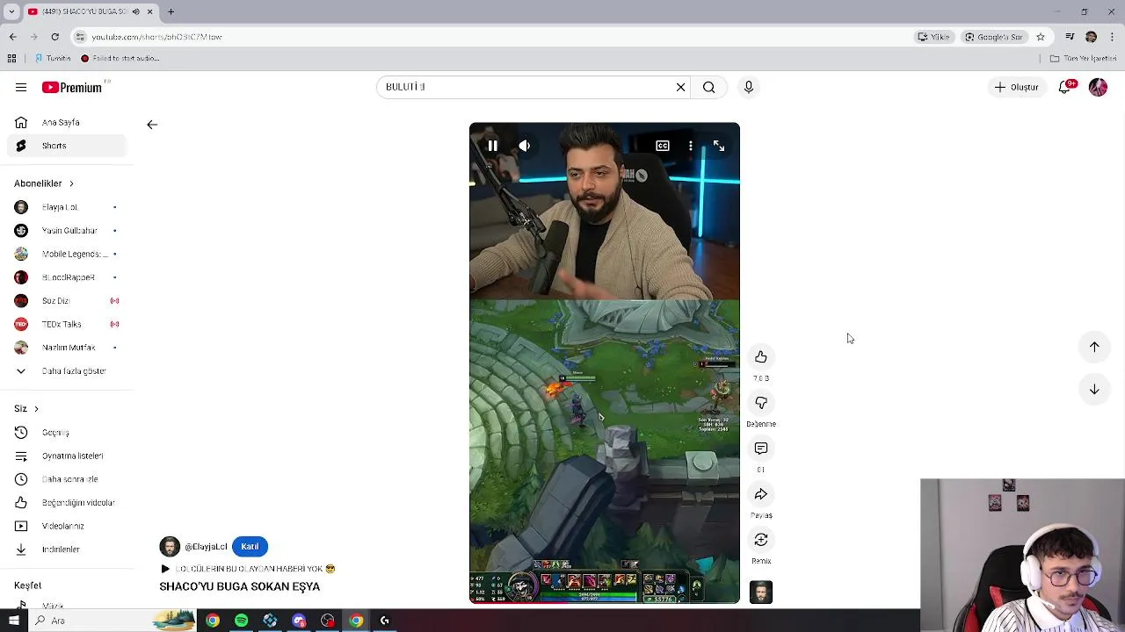The image size is (1125, 632).
Task: Share the Short (Paylaş)
Action: (x=761, y=494)
